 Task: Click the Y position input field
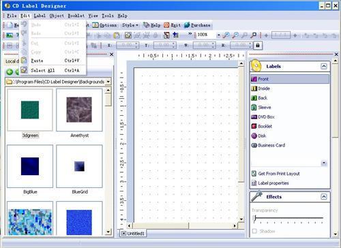[x=164, y=46]
